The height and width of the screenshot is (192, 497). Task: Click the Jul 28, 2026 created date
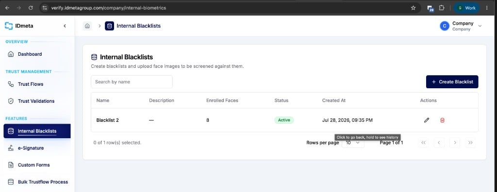[x=348, y=120]
